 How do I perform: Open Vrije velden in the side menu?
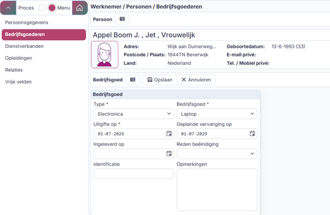point(44,82)
